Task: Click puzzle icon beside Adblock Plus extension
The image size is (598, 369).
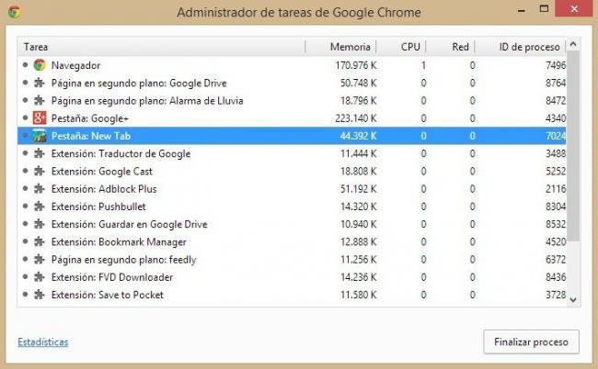Action: 40,189
